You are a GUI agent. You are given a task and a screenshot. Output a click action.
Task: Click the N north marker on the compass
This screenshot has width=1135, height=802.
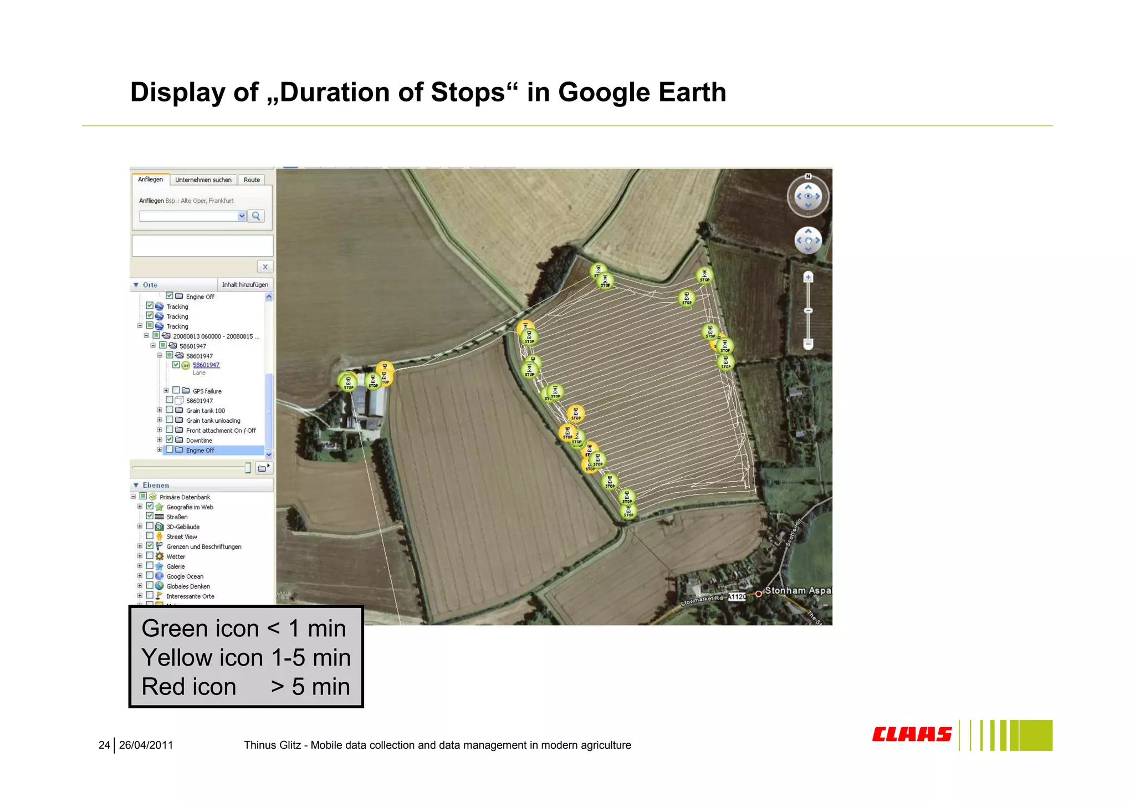click(808, 176)
